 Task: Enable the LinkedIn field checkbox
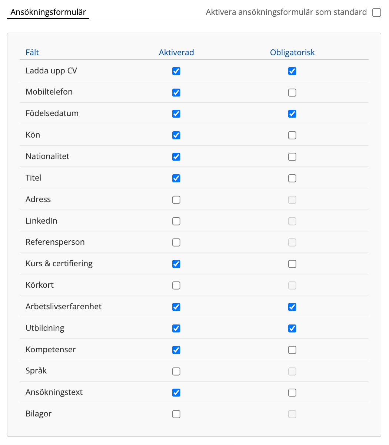coord(176,221)
